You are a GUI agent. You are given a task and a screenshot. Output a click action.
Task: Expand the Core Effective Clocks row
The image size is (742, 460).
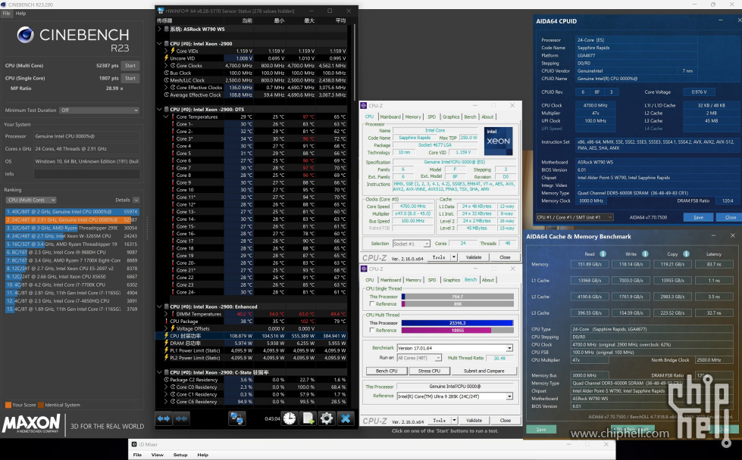(x=166, y=87)
